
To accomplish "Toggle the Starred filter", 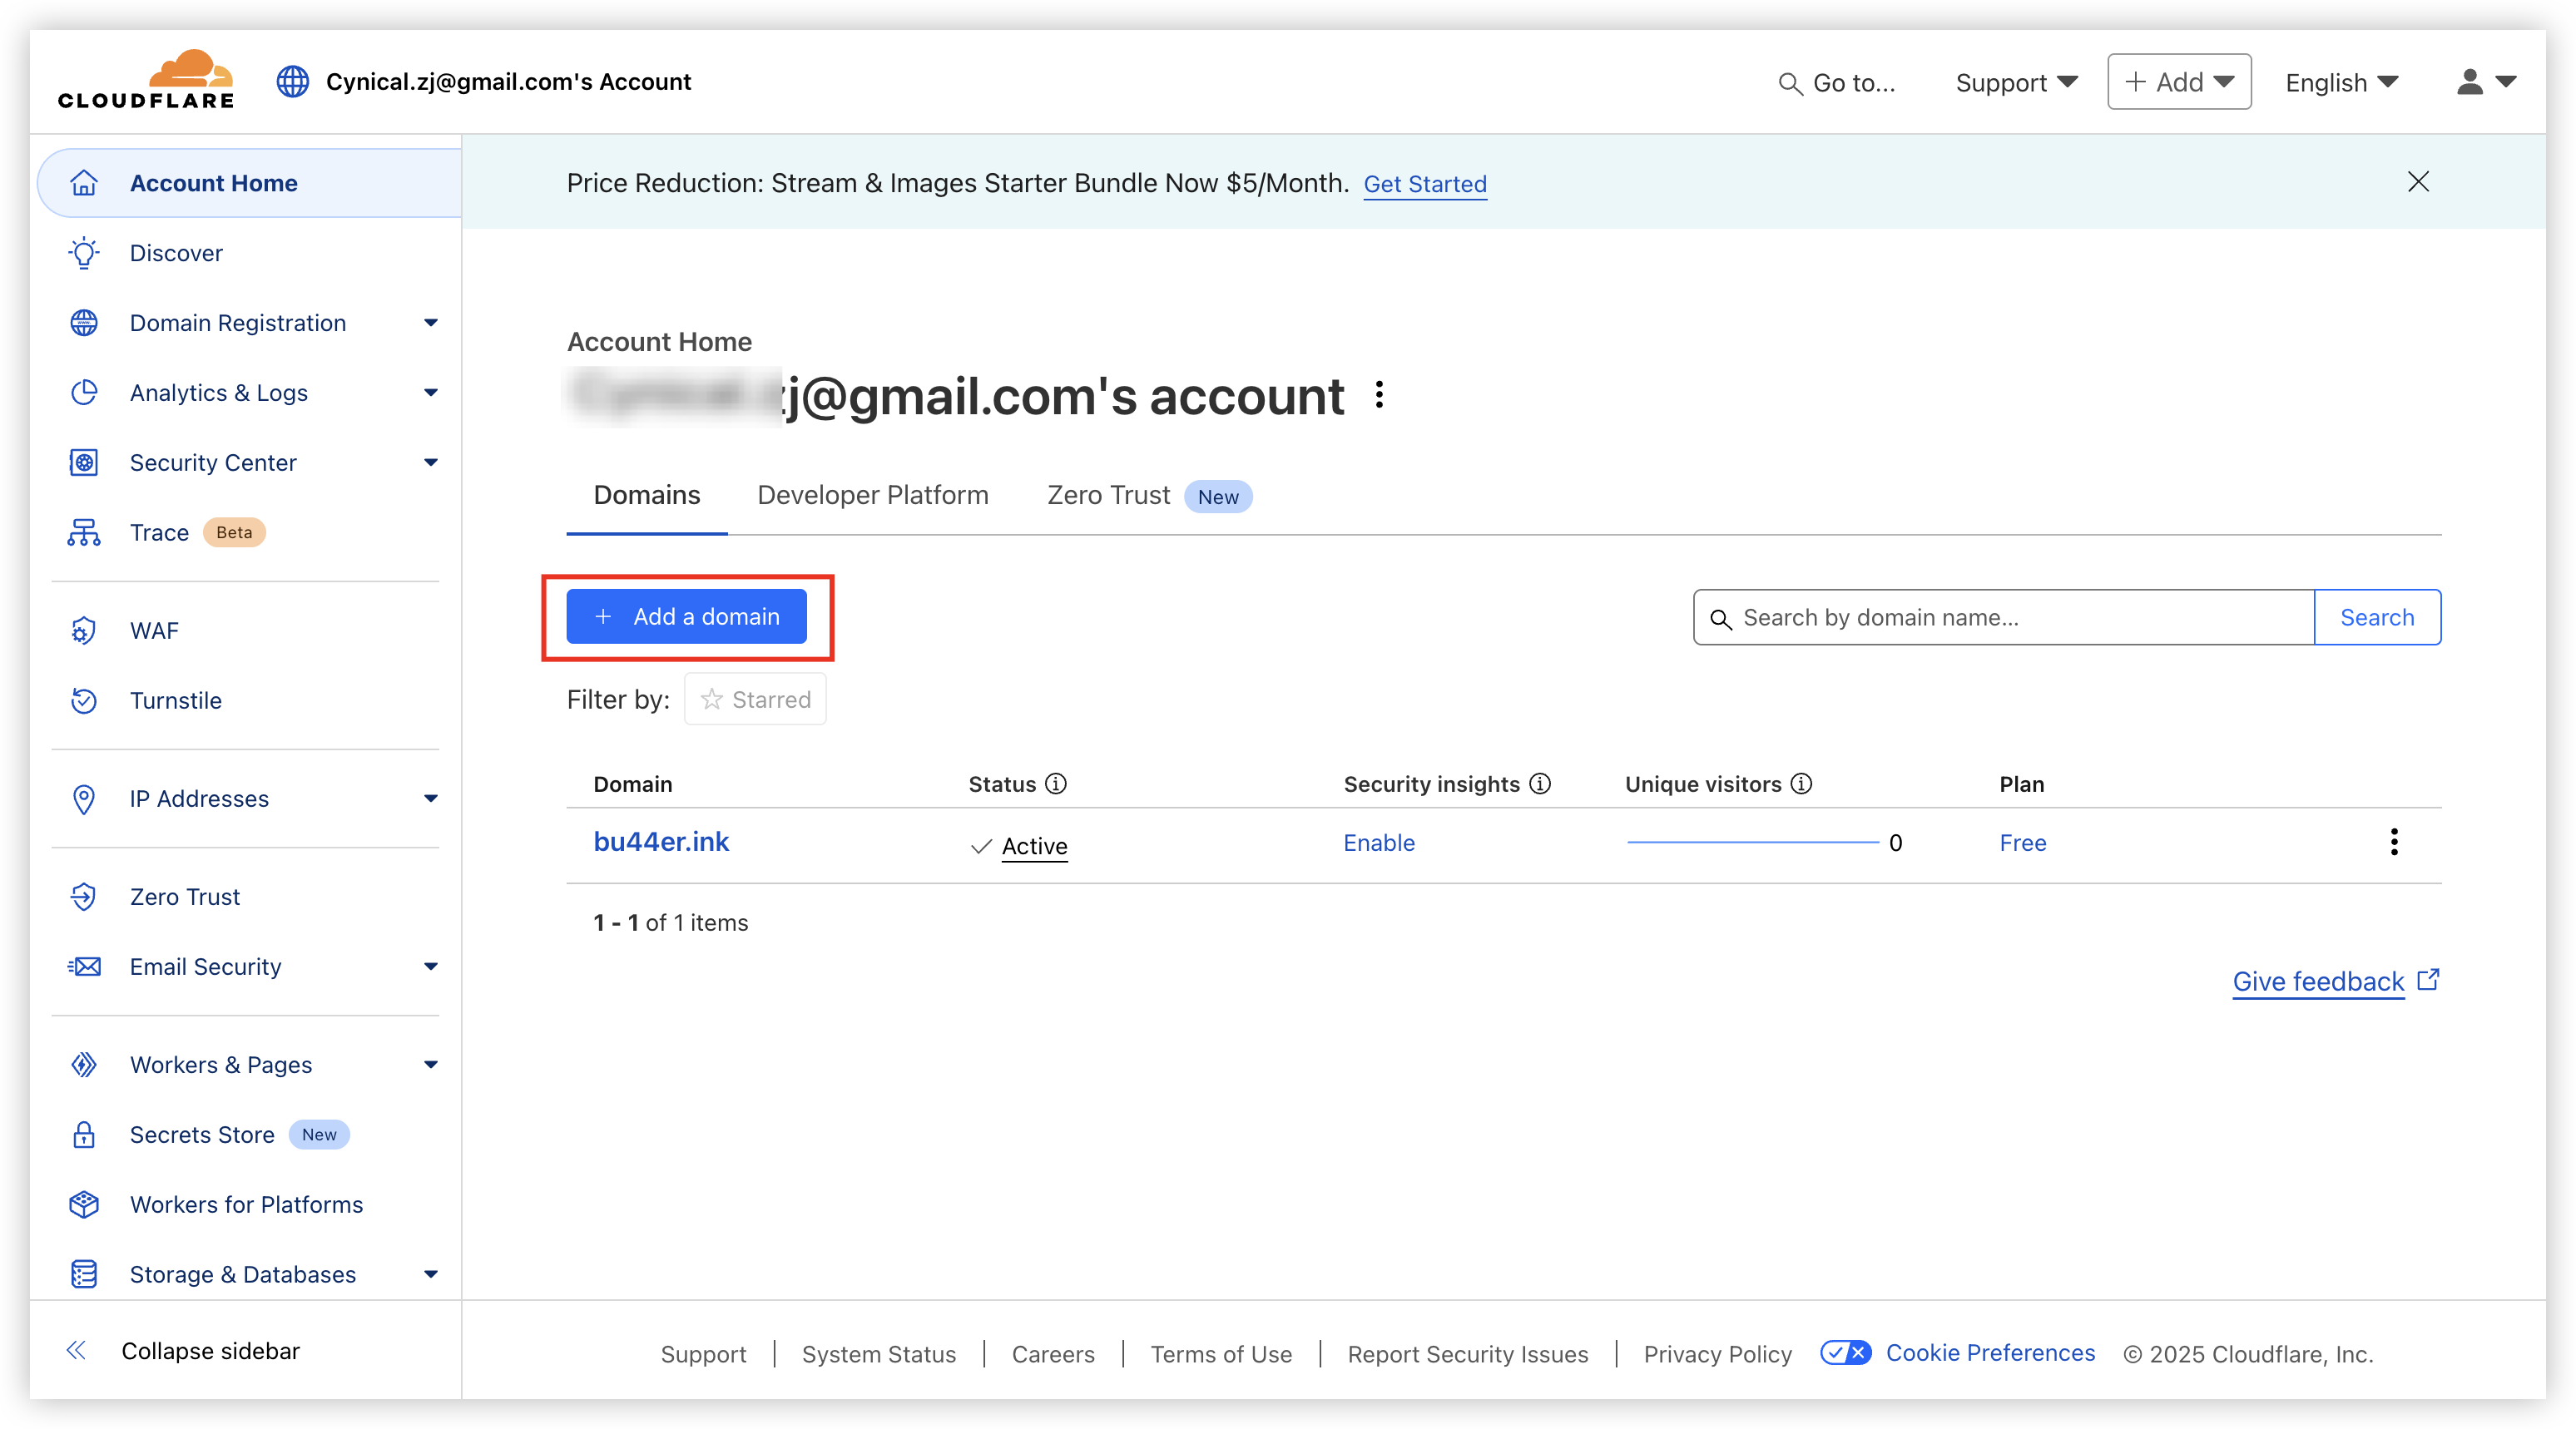I will pyautogui.click(x=755, y=699).
